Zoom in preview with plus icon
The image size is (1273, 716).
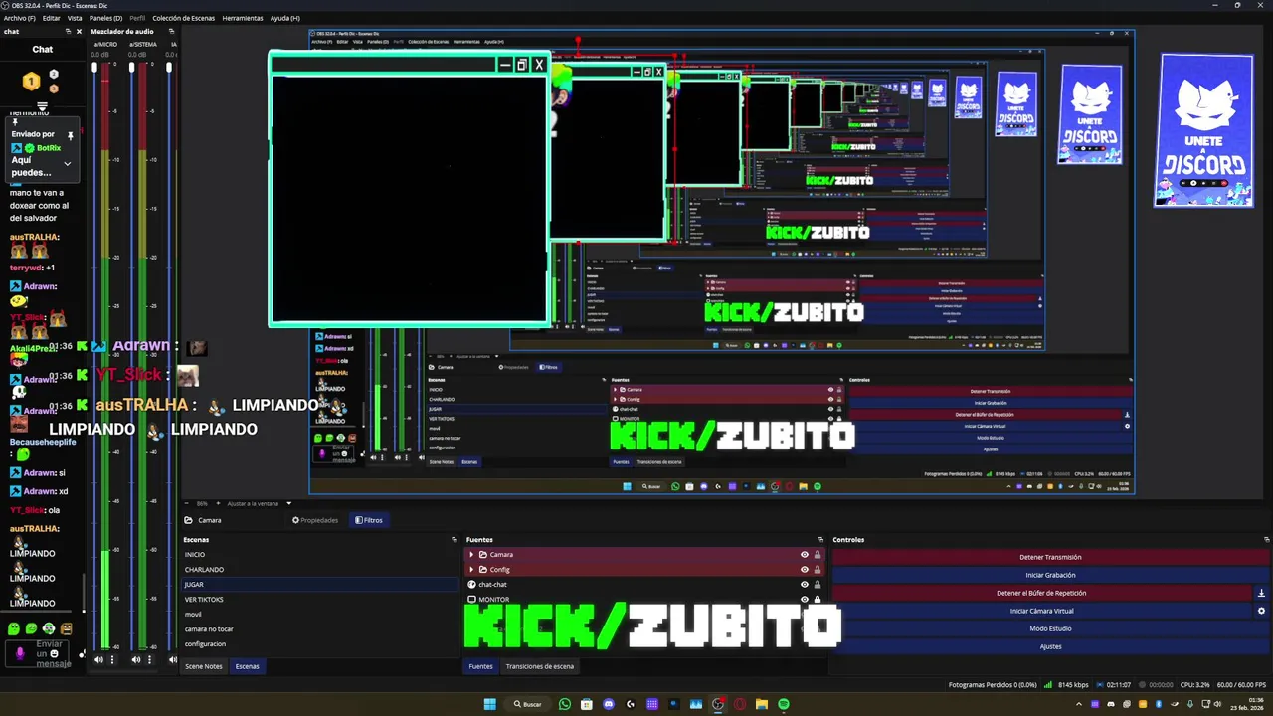point(217,503)
